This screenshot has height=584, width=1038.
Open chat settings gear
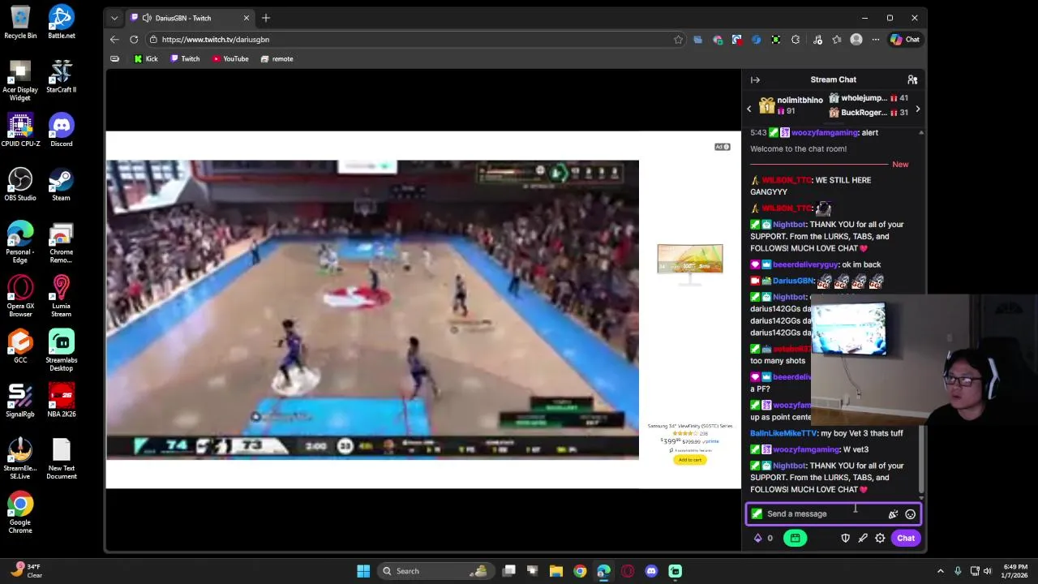(x=880, y=538)
